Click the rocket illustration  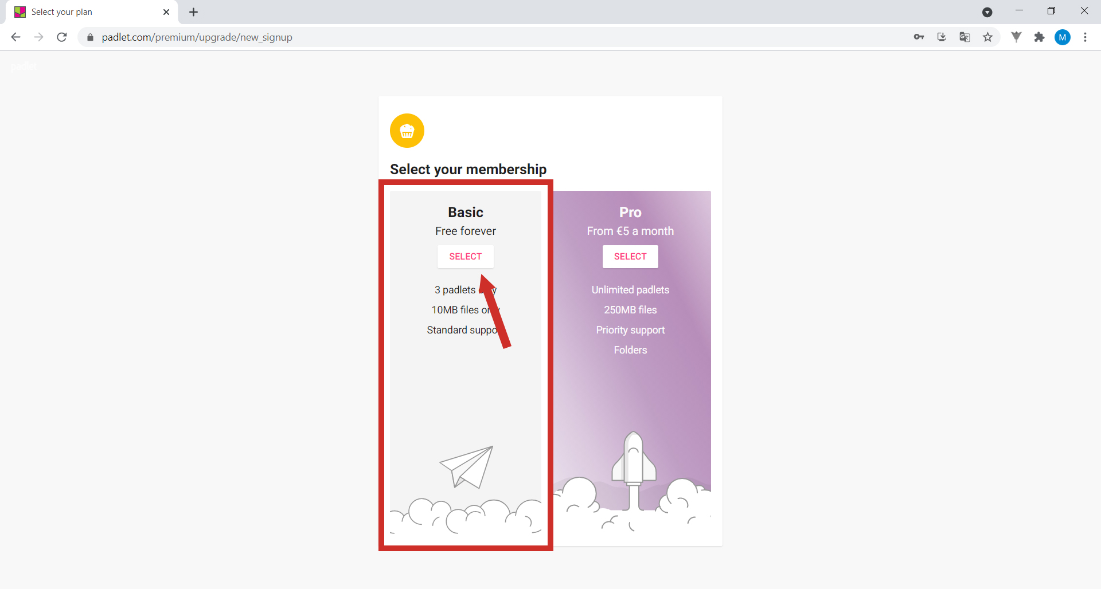[634, 470]
